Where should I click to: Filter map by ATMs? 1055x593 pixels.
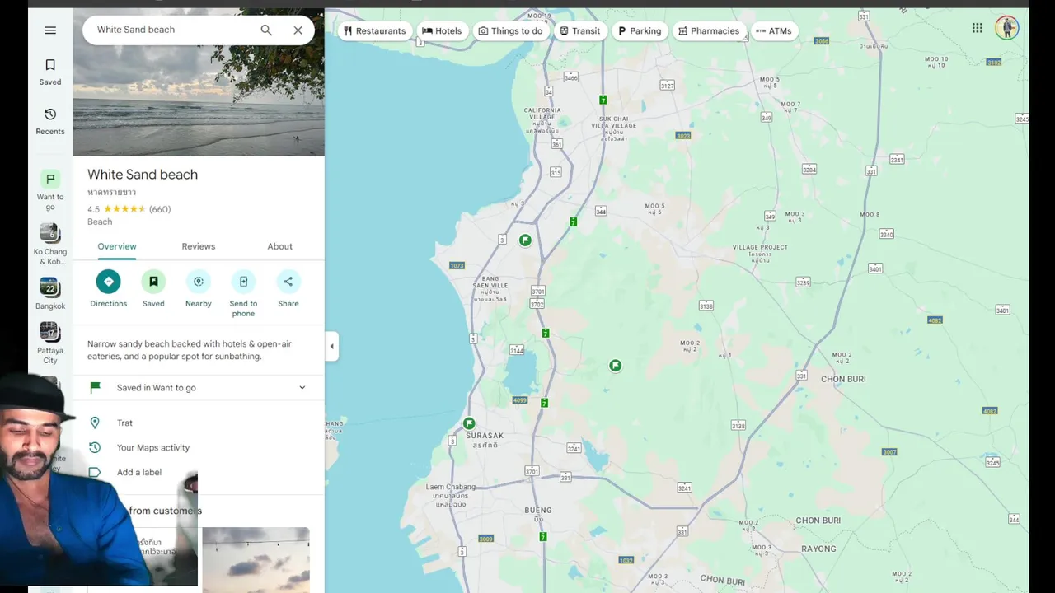pyautogui.click(x=774, y=31)
